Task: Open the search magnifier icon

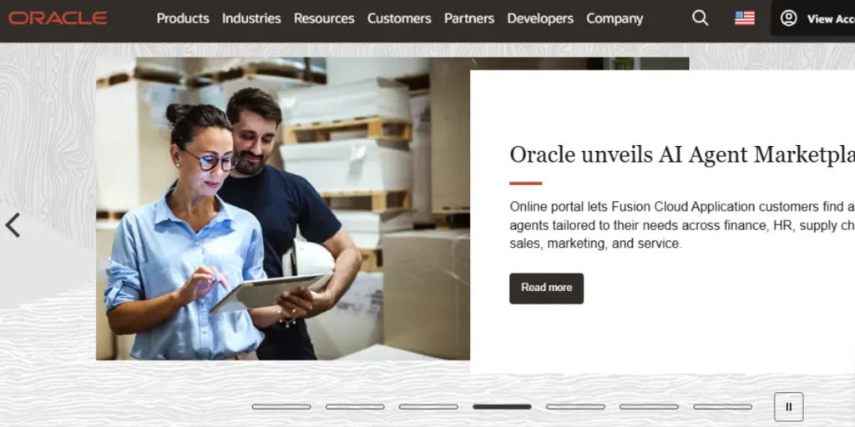Action: (x=701, y=18)
